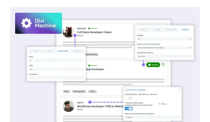Switch to the Visibility tab in the right panel
This screenshot has height=122, width=210.
(x=185, y=30)
